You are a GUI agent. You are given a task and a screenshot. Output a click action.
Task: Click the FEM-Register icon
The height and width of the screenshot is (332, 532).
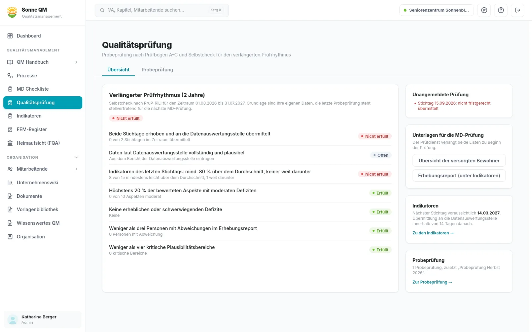(x=10, y=129)
